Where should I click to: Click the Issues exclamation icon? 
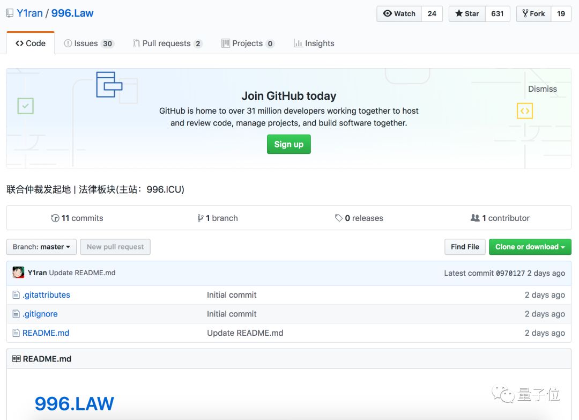click(68, 43)
